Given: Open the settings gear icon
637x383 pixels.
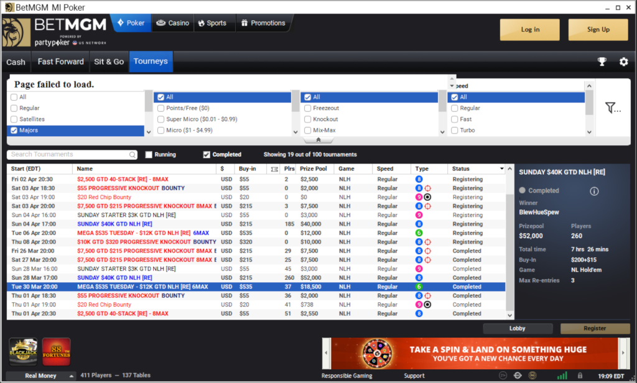Looking at the screenshot, I should (623, 62).
